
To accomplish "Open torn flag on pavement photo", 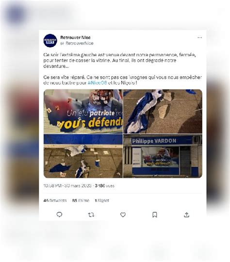I will pos(163,111).
